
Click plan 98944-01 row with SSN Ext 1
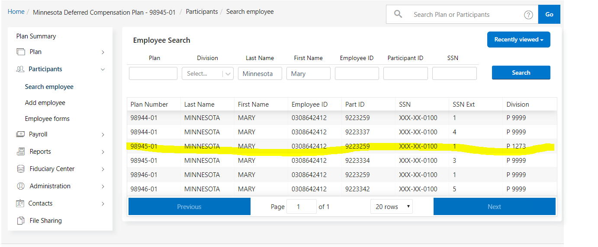point(342,117)
